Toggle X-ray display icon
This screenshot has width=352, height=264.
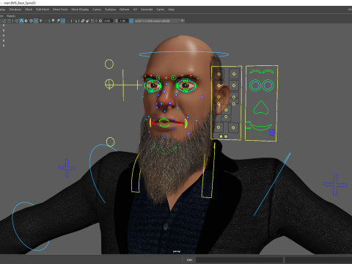click(83, 21)
